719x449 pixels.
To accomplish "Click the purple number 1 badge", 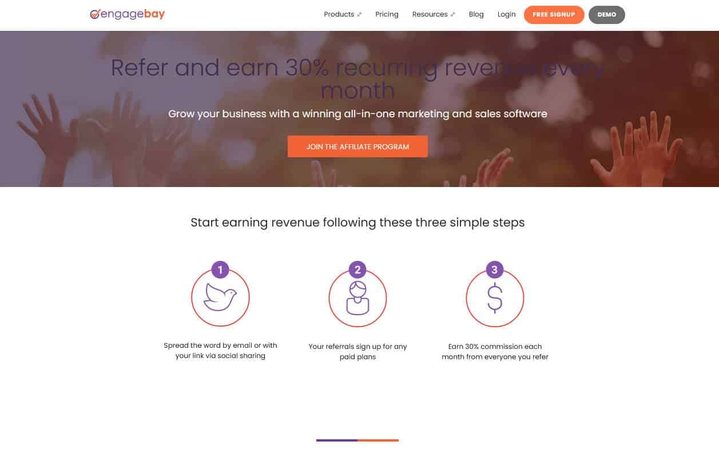I will [220, 269].
